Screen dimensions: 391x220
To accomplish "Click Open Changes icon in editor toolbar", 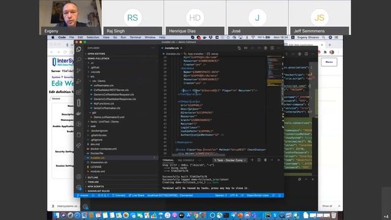I will (239, 48).
